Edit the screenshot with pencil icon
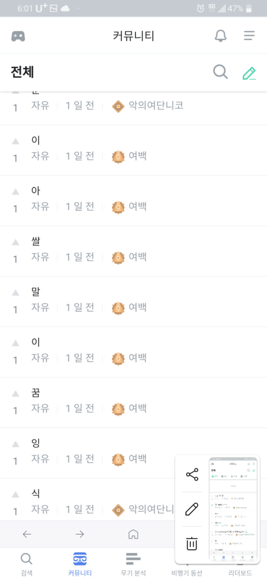 click(x=192, y=509)
